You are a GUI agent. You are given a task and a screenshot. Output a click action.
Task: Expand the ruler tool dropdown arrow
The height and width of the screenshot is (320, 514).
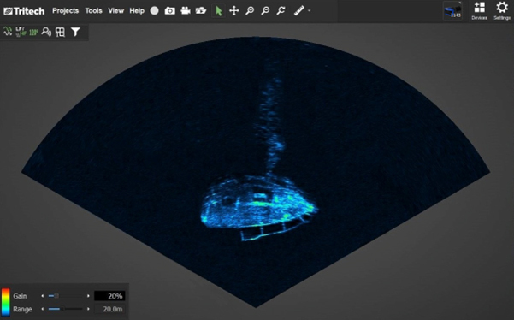309,11
